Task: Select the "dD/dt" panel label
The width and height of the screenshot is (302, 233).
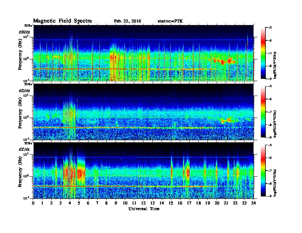Action: pyautogui.click(x=24, y=91)
